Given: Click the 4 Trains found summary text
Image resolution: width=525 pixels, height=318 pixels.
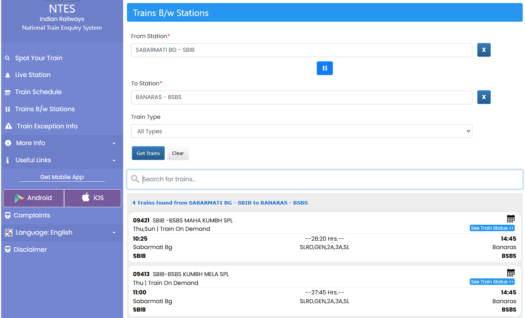Looking at the screenshot, I should point(220,203).
